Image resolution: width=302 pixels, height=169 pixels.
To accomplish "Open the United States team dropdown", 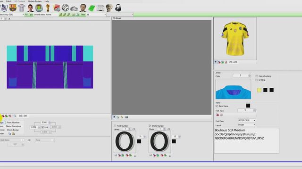I will click(12, 140).
